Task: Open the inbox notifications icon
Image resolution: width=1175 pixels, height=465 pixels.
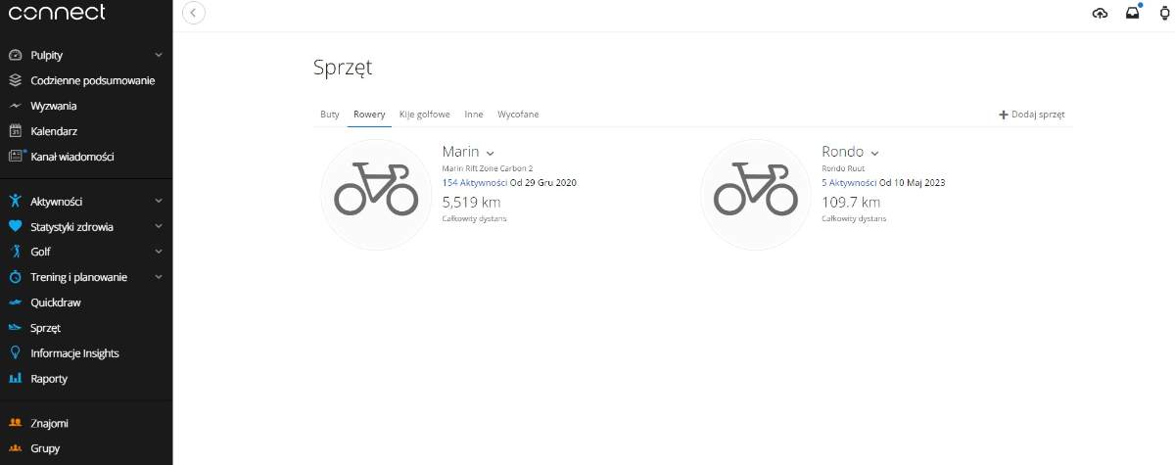Action: (x=1133, y=13)
